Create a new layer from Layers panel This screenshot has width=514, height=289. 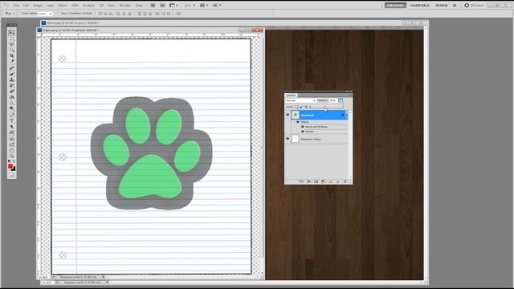(338, 181)
